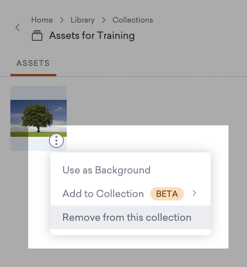Select the tree image thumbnail
The image size is (247, 267).
point(39,118)
